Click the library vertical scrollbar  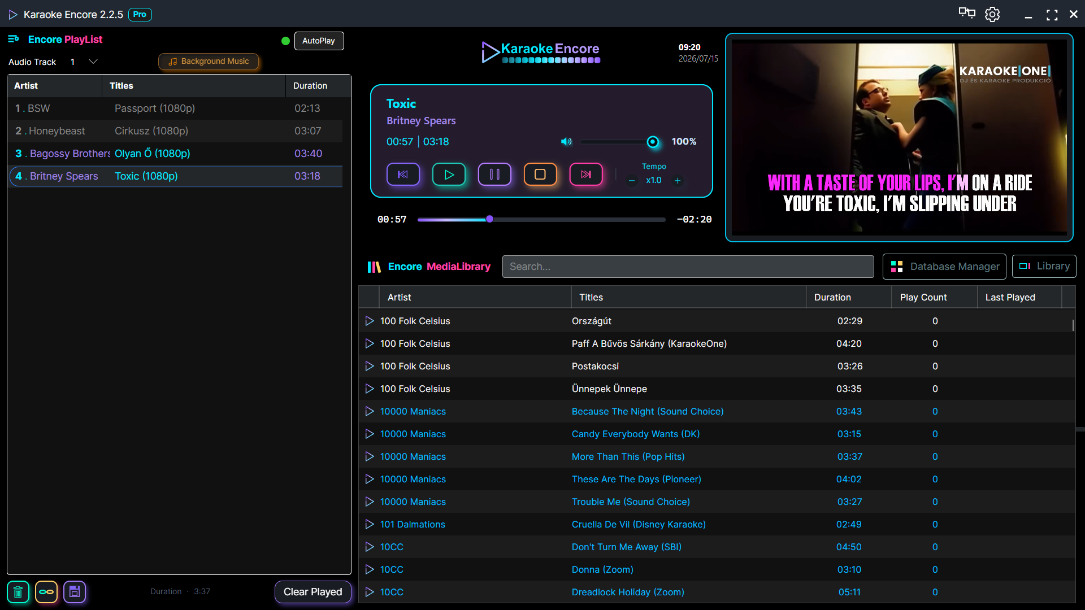1073,325
